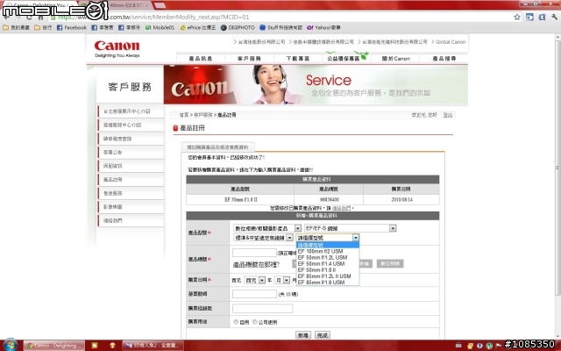Choose EF 50mm f/1.2L USM from list
561x351 pixels.
[x=327, y=257]
